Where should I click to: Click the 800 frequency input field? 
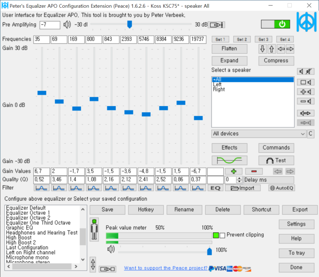click(94, 39)
